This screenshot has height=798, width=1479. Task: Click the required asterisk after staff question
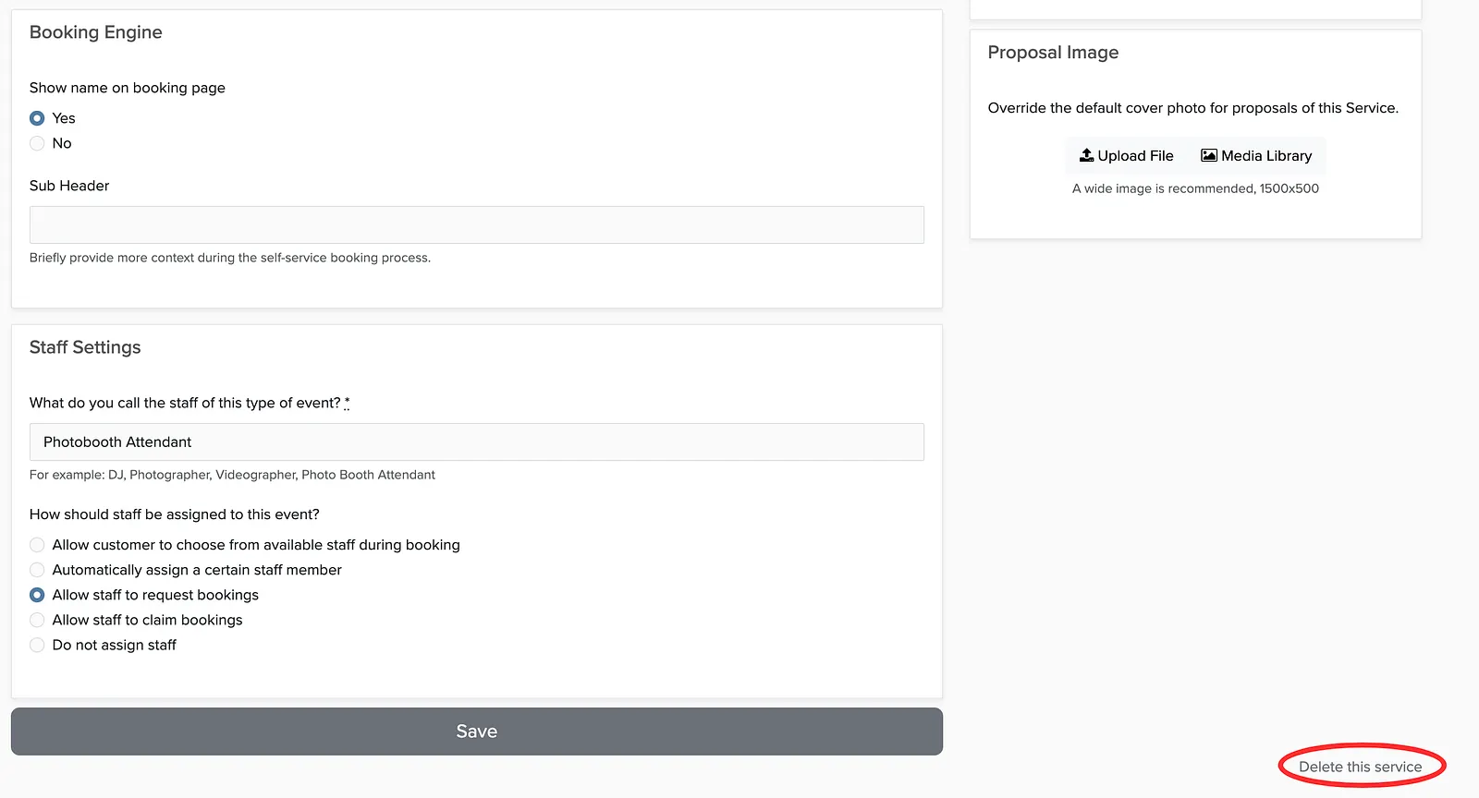pyautogui.click(x=348, y=402)
